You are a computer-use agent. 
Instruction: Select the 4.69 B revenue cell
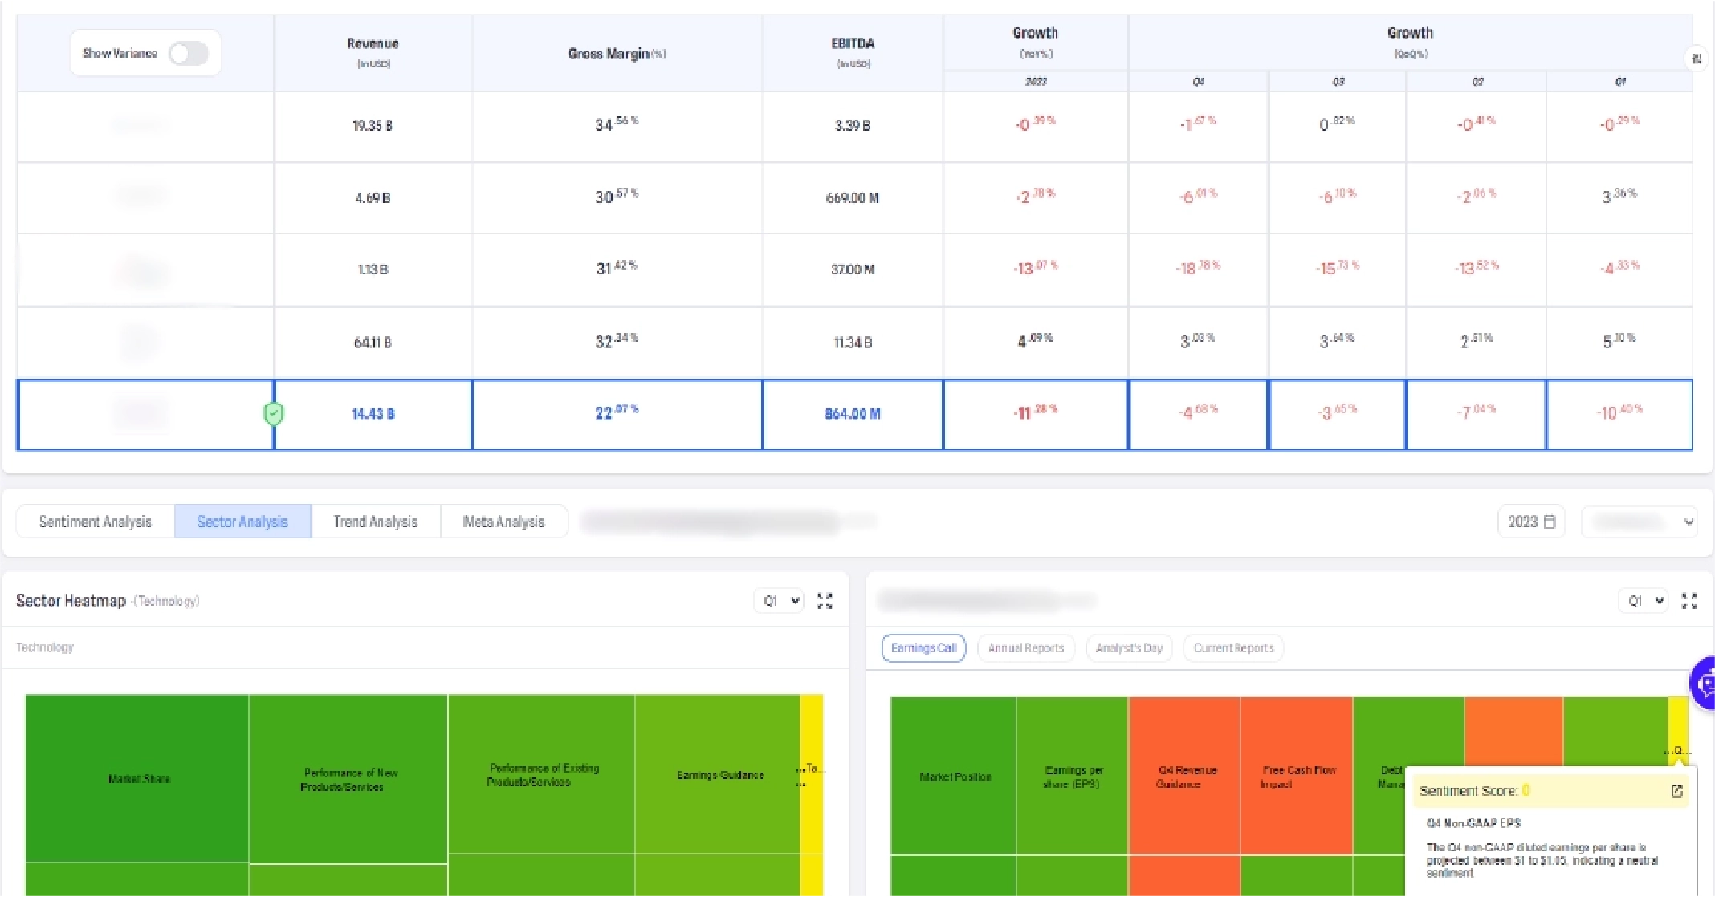click(x=373, y=198)
